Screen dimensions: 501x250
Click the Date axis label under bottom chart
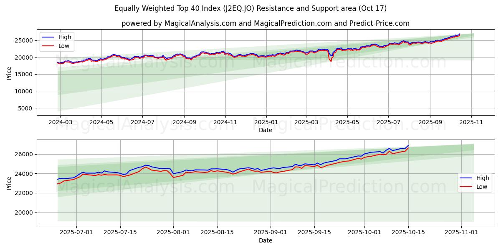265,240
